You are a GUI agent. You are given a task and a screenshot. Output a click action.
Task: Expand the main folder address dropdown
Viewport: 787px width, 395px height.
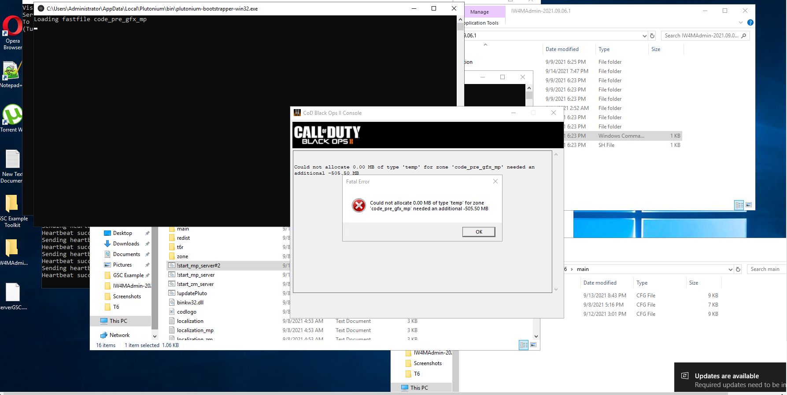coord(730,269)
